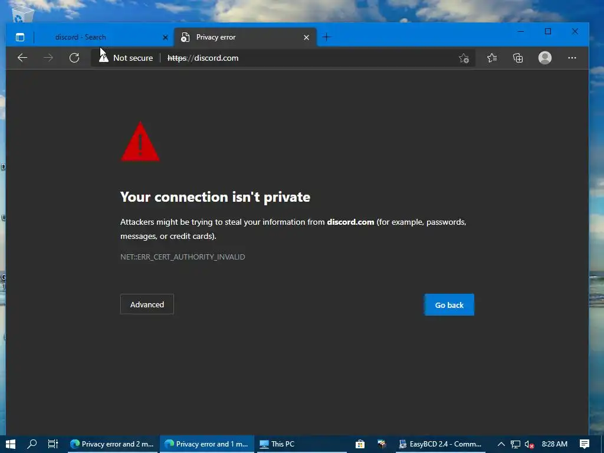Click the Your connection isn't private heading

(x=215, y=197)
